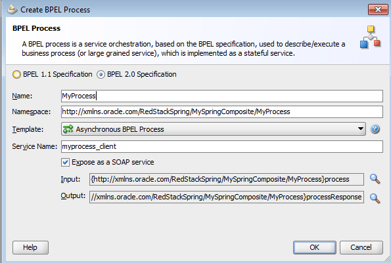Screen dimensions: 391x263
Task: Select BPEL 1.1 Specification radio button
Action: 16,74
